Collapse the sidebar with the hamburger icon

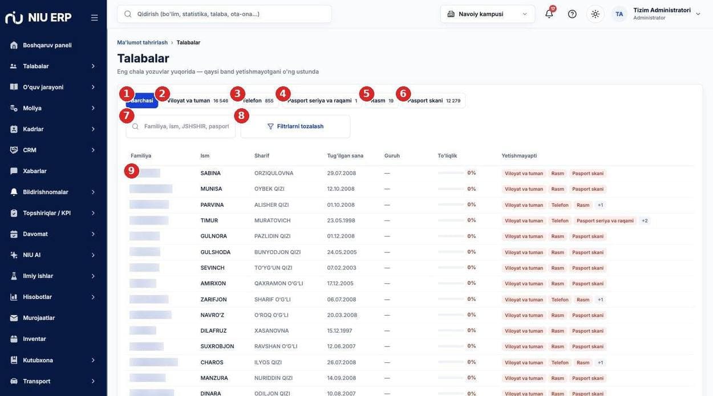tap(94, 18)
